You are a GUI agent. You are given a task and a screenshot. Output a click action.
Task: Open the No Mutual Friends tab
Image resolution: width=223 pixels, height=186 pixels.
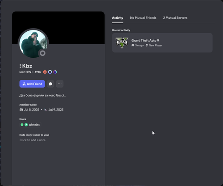(143, 18)
